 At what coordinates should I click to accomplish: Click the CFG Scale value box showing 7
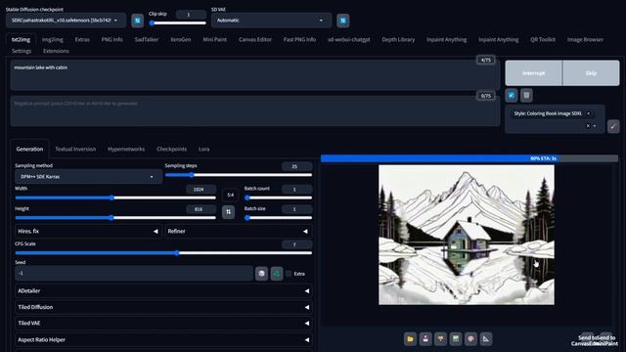tap(296, 244)
